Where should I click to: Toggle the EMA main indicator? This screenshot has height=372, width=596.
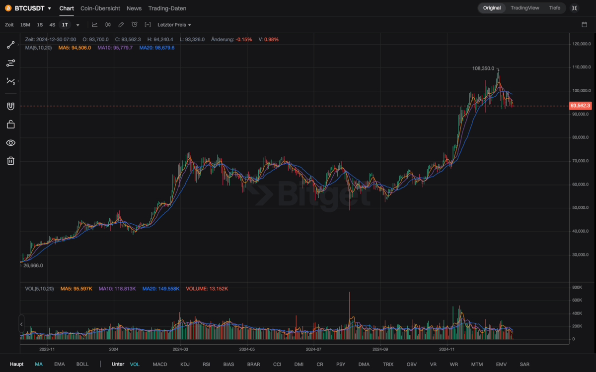click(x=60, y=364)
